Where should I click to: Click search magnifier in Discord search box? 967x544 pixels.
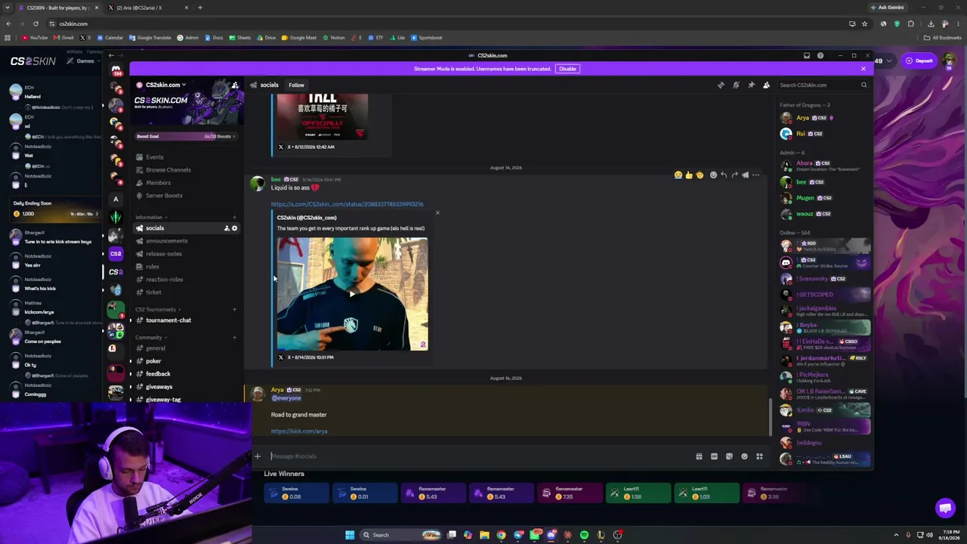[864, 85]
